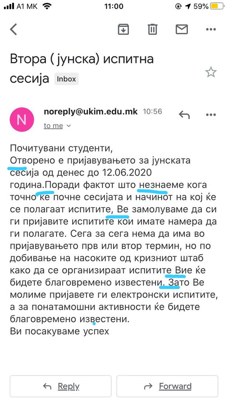The width and height of the screenshot is (228, 407).
Task: Tap sender noreply@ukim.edu.mk
Action: tap(91, 112)
